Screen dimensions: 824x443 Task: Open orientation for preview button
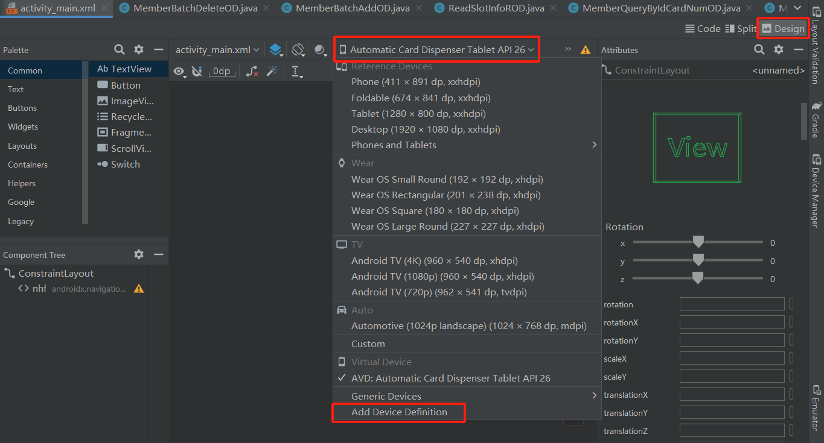pos(298,50)
